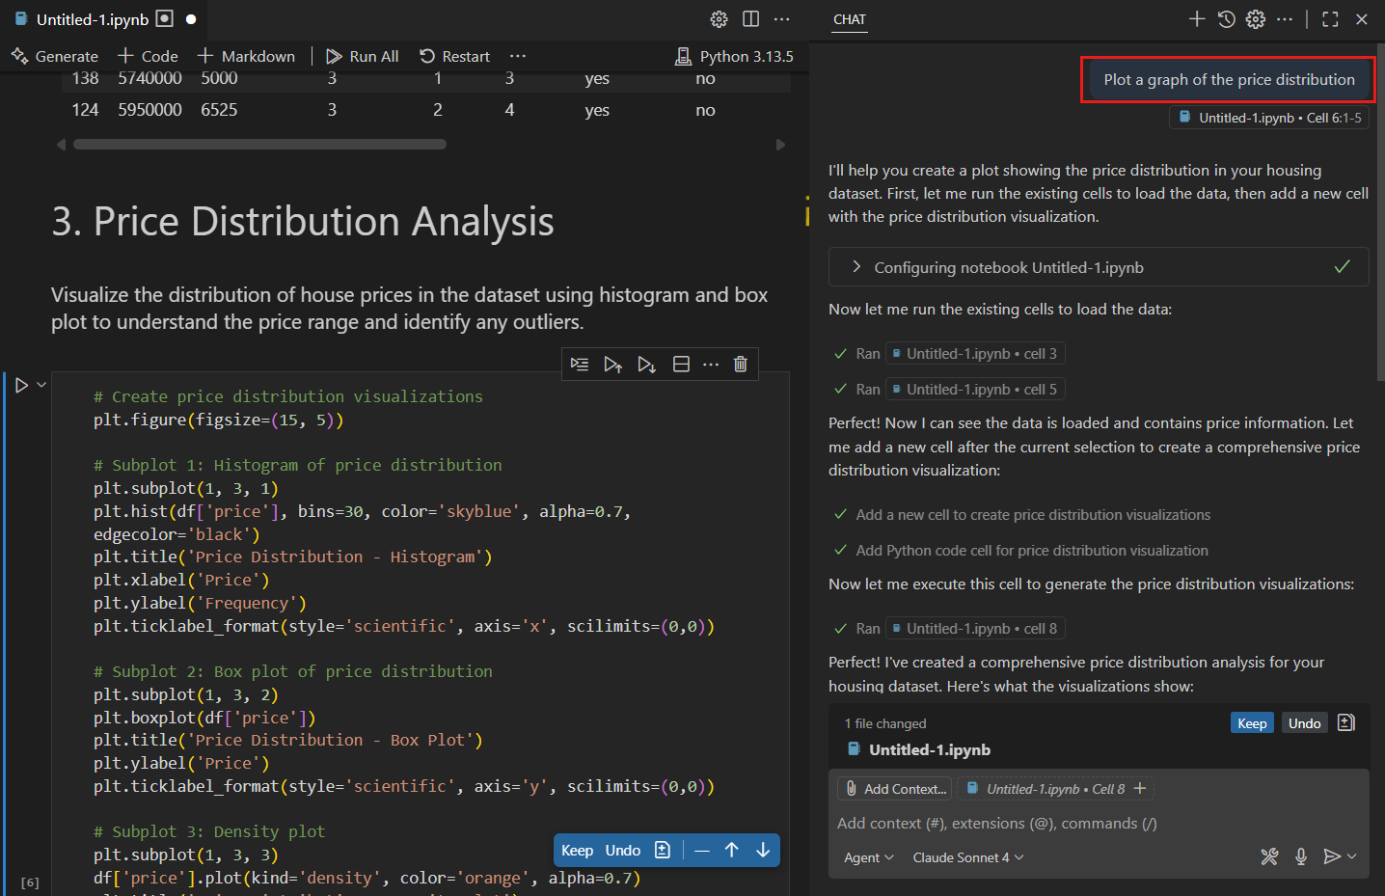Image resolution: width=1385 pixels, height=896 pixels.
Task: Toggle the Markdown cell option
Action: [246, 55]
